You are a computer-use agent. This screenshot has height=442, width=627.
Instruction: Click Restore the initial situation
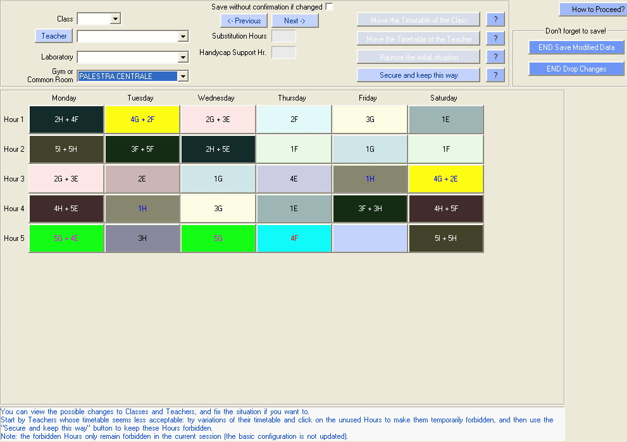point(418,57)
